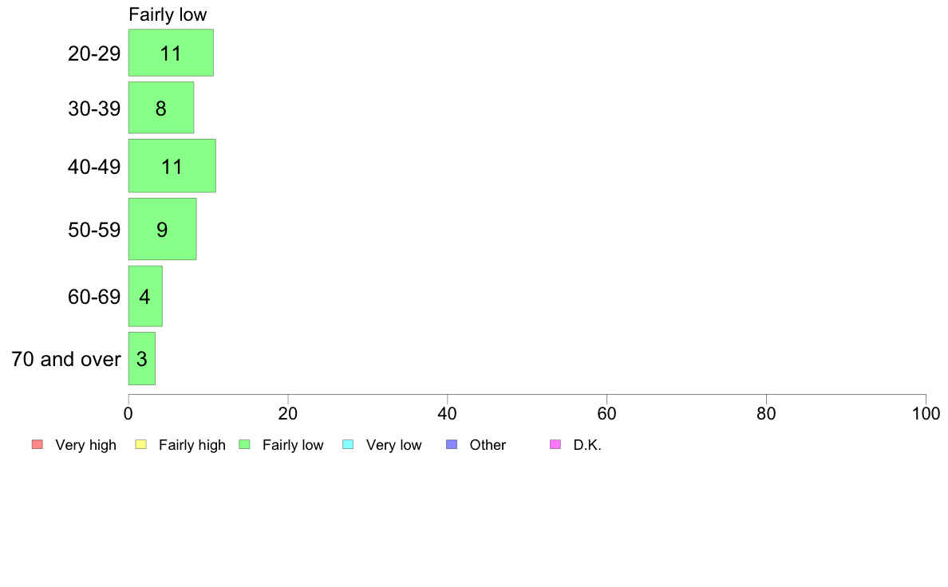
Task: Click the Very high red legend swatch
Action: coord(38,444)
